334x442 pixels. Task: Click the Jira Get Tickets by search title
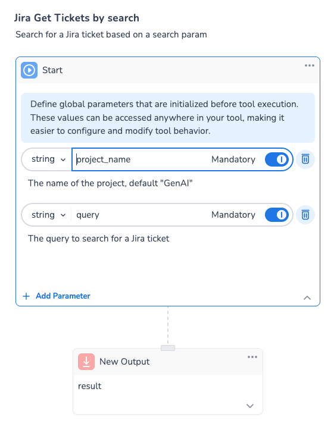click(77, 18)
